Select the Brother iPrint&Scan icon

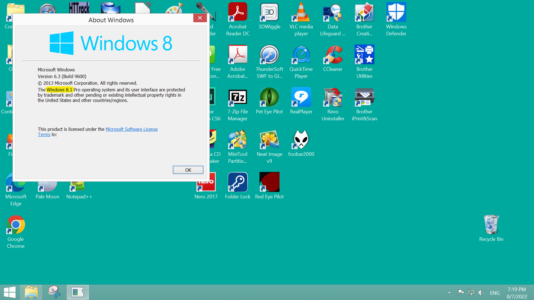(x=364, y=104)
